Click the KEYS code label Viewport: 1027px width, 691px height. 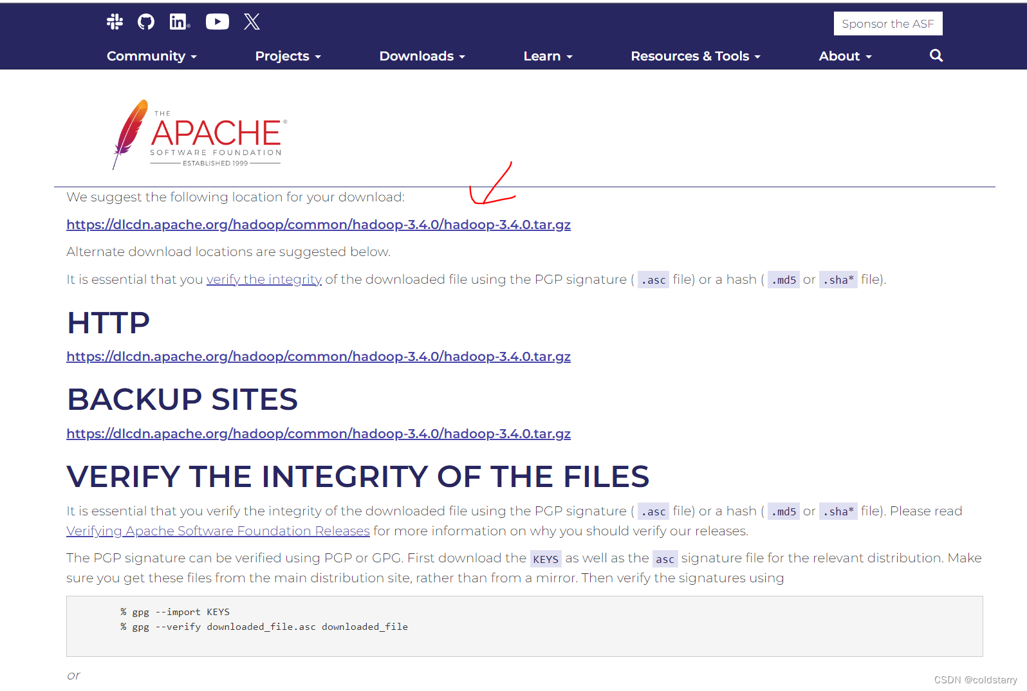coord(546,558)
